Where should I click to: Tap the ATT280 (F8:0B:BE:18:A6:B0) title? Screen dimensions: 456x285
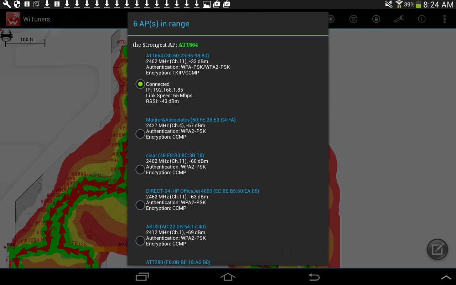pos(178,262)
